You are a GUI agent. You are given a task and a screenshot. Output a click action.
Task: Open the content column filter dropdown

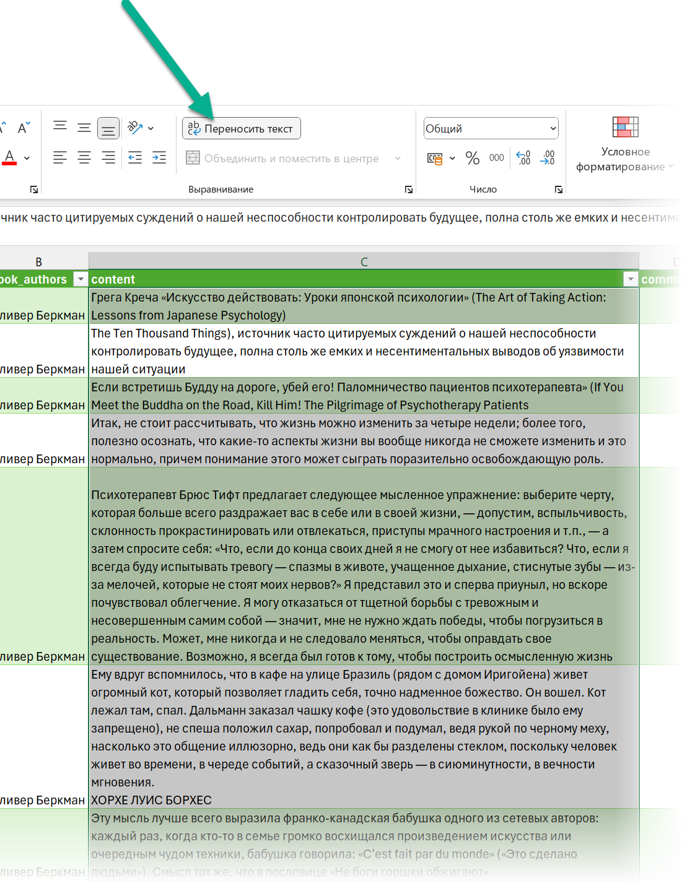pyautogui.click(x=630, y=279)
